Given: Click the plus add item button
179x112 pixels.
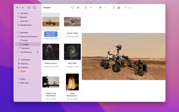Looking at the screenshot, I should point(91,7).
